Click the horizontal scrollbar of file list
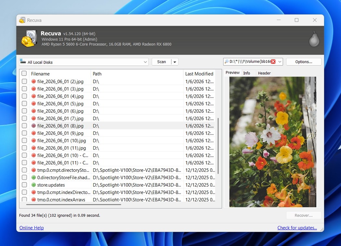 pos(74,205)
